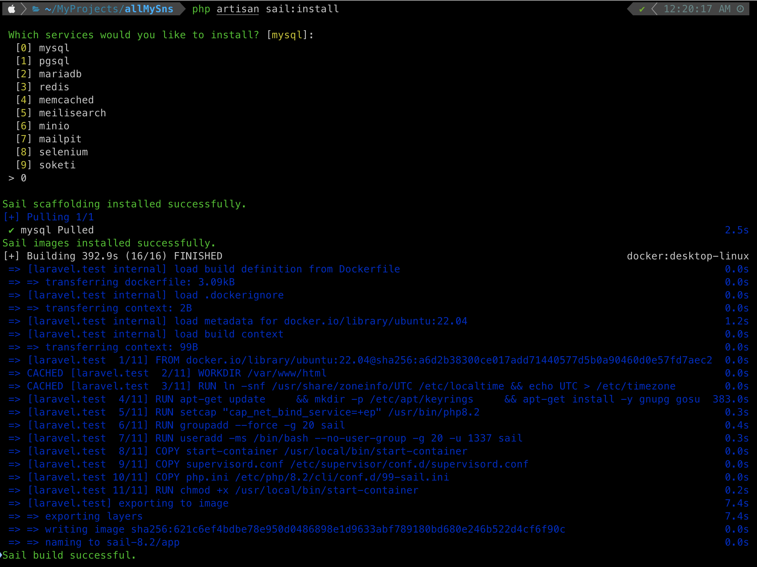
Task: Click the checkmark beside mysql Pulled
Action: coord(11,230)
